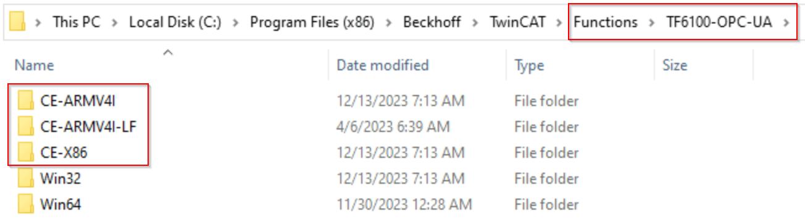Open chevron menu after This PC
Viewport: 805px width, 222px height.
pos(113,23)
